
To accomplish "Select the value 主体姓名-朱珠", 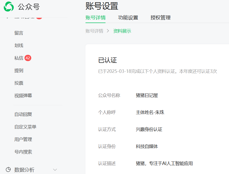I will click(x=150, y=112).
